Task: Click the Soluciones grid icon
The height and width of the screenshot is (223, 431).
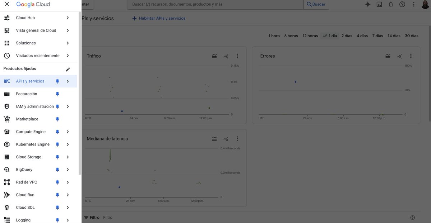Action: [7, 43]
